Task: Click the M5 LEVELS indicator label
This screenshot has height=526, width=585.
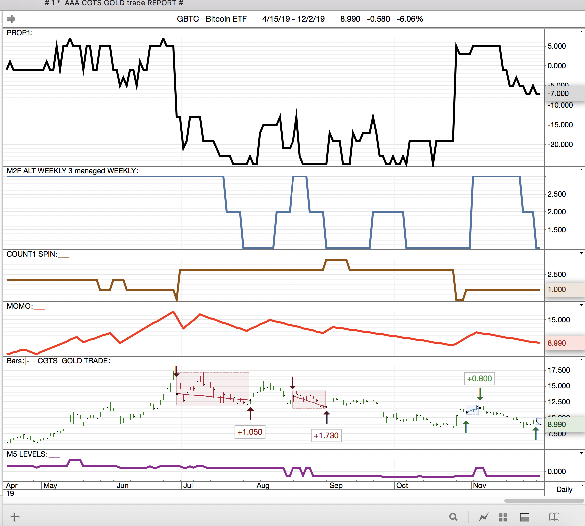Action: coord(27,454)
